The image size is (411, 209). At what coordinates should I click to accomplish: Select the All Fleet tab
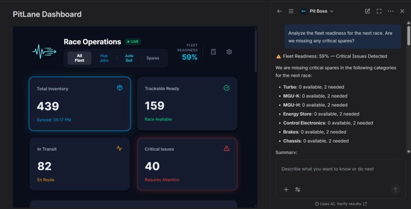point(80,58)
